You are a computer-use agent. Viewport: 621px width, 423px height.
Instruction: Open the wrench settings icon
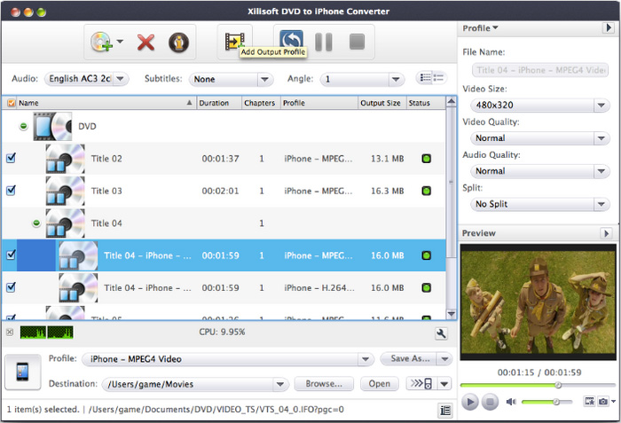(441, 333)
